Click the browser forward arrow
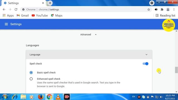This screenshot has width=178, height=100. [x=10, y=9]
